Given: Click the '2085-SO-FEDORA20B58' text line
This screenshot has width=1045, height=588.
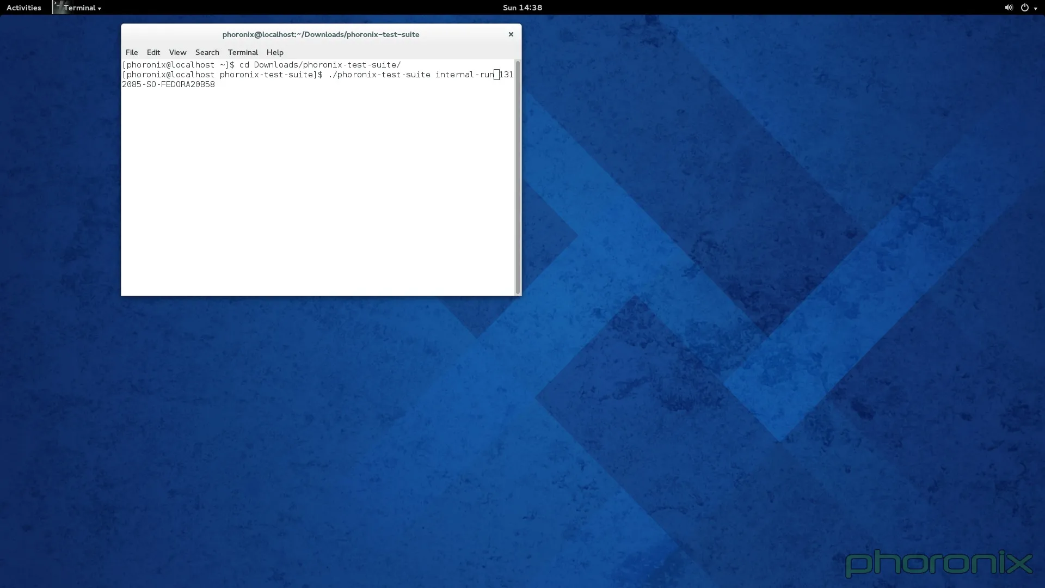Looking at the screenshot, I should point(168,84).
